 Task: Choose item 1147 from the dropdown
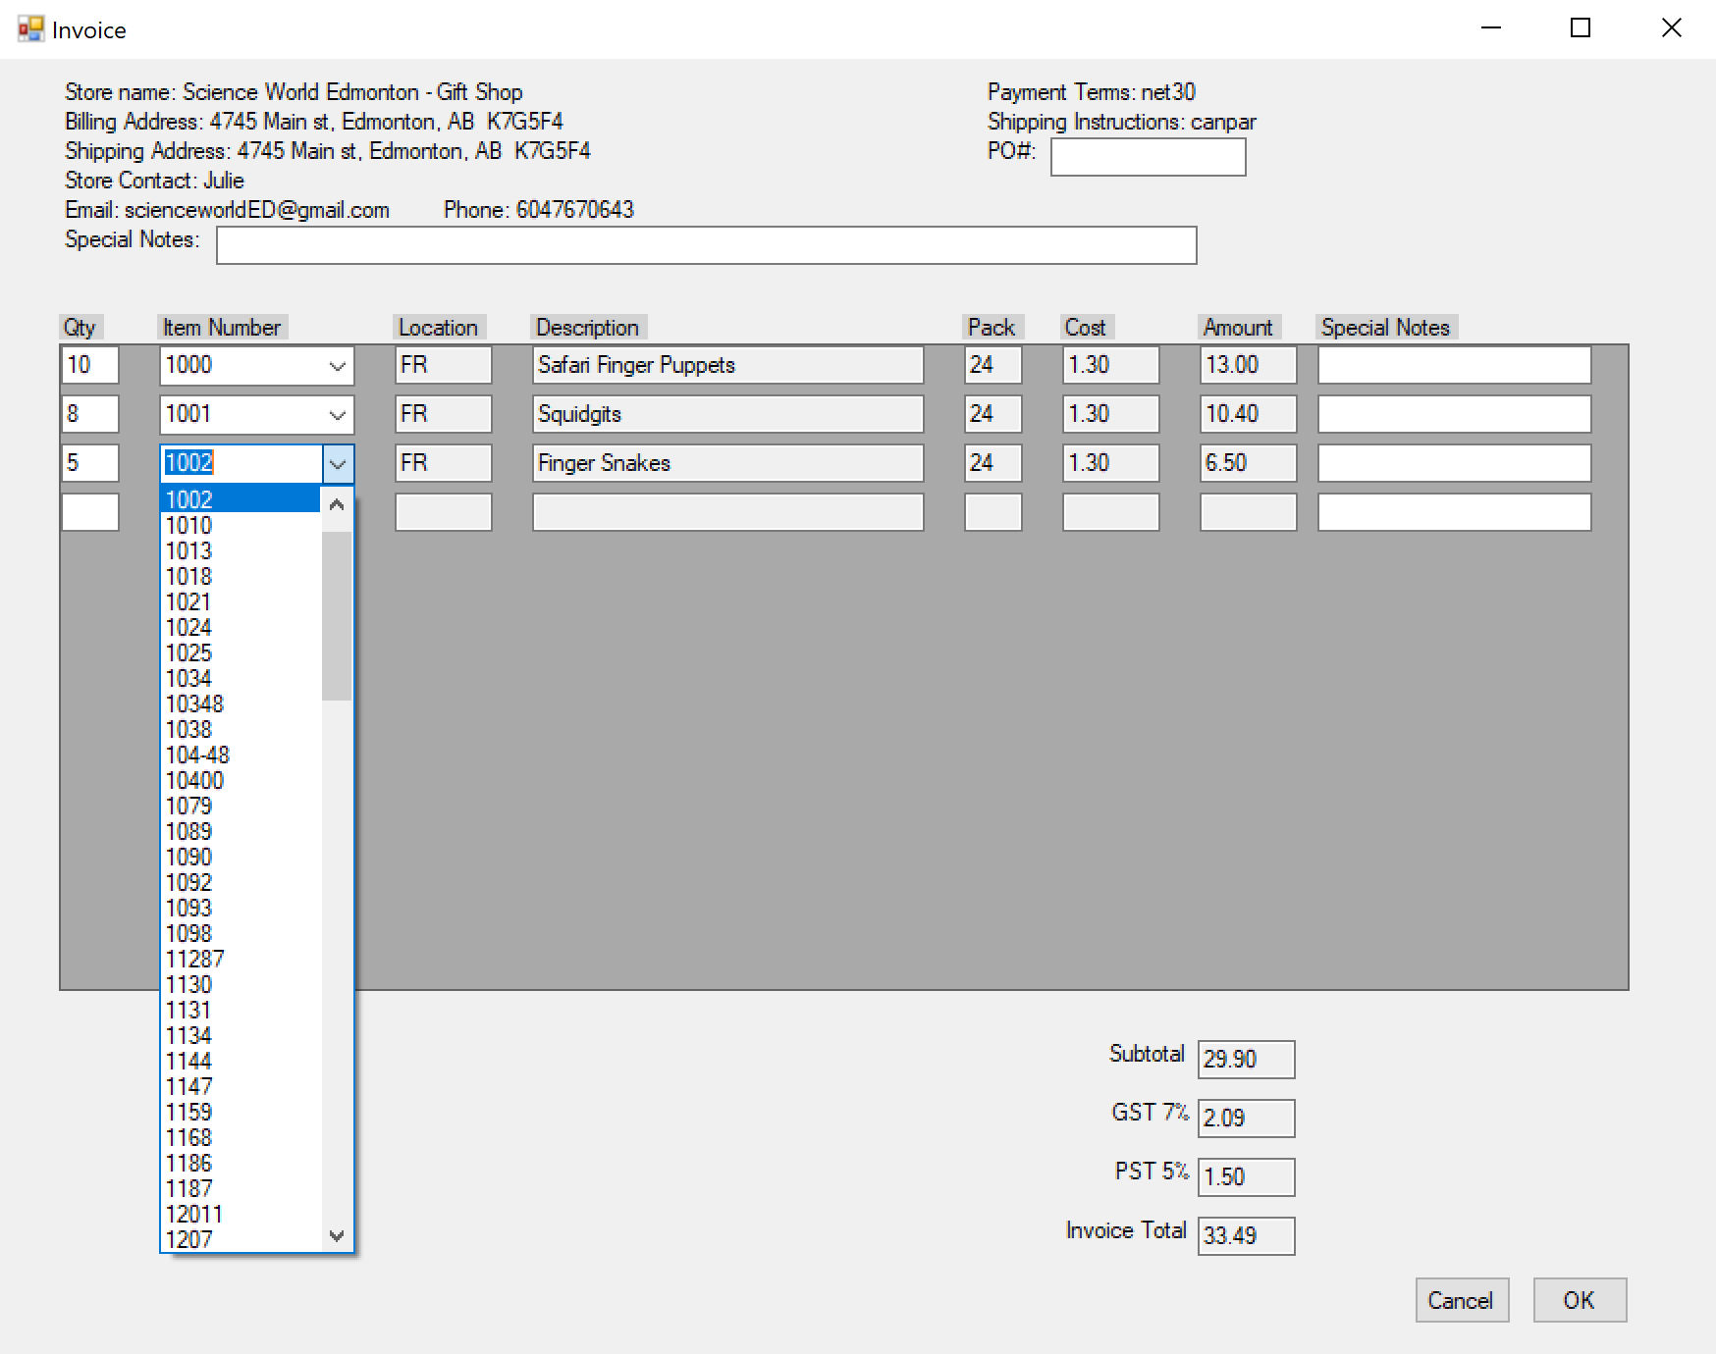(x=241, y=1086)
